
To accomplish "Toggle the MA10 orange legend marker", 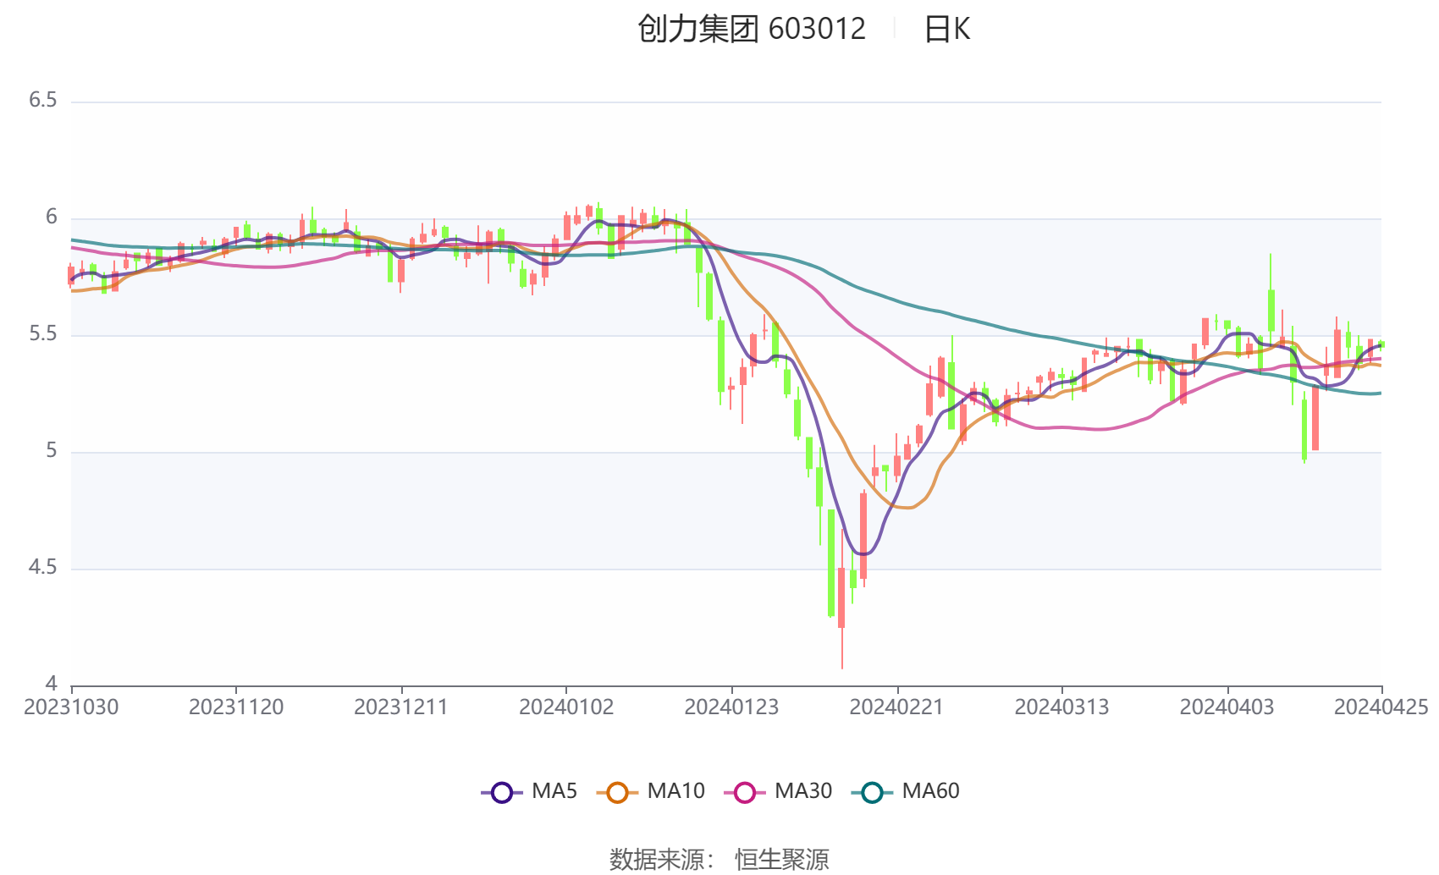I will pyautogui.click(x=617, y=793).
